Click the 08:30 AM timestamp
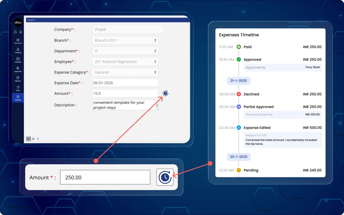The height and width of the screenshot is (215, 344). pyautogui.click(x=227, y=94)
